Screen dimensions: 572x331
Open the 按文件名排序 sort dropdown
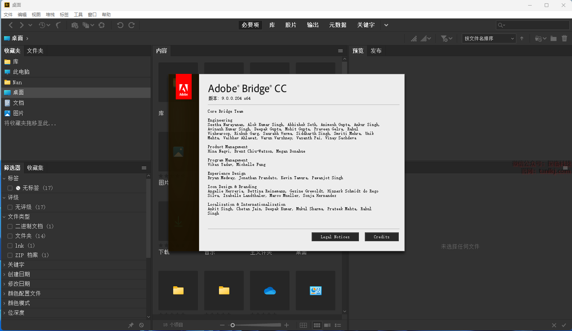pyautogui.click(x=489, y=38)
